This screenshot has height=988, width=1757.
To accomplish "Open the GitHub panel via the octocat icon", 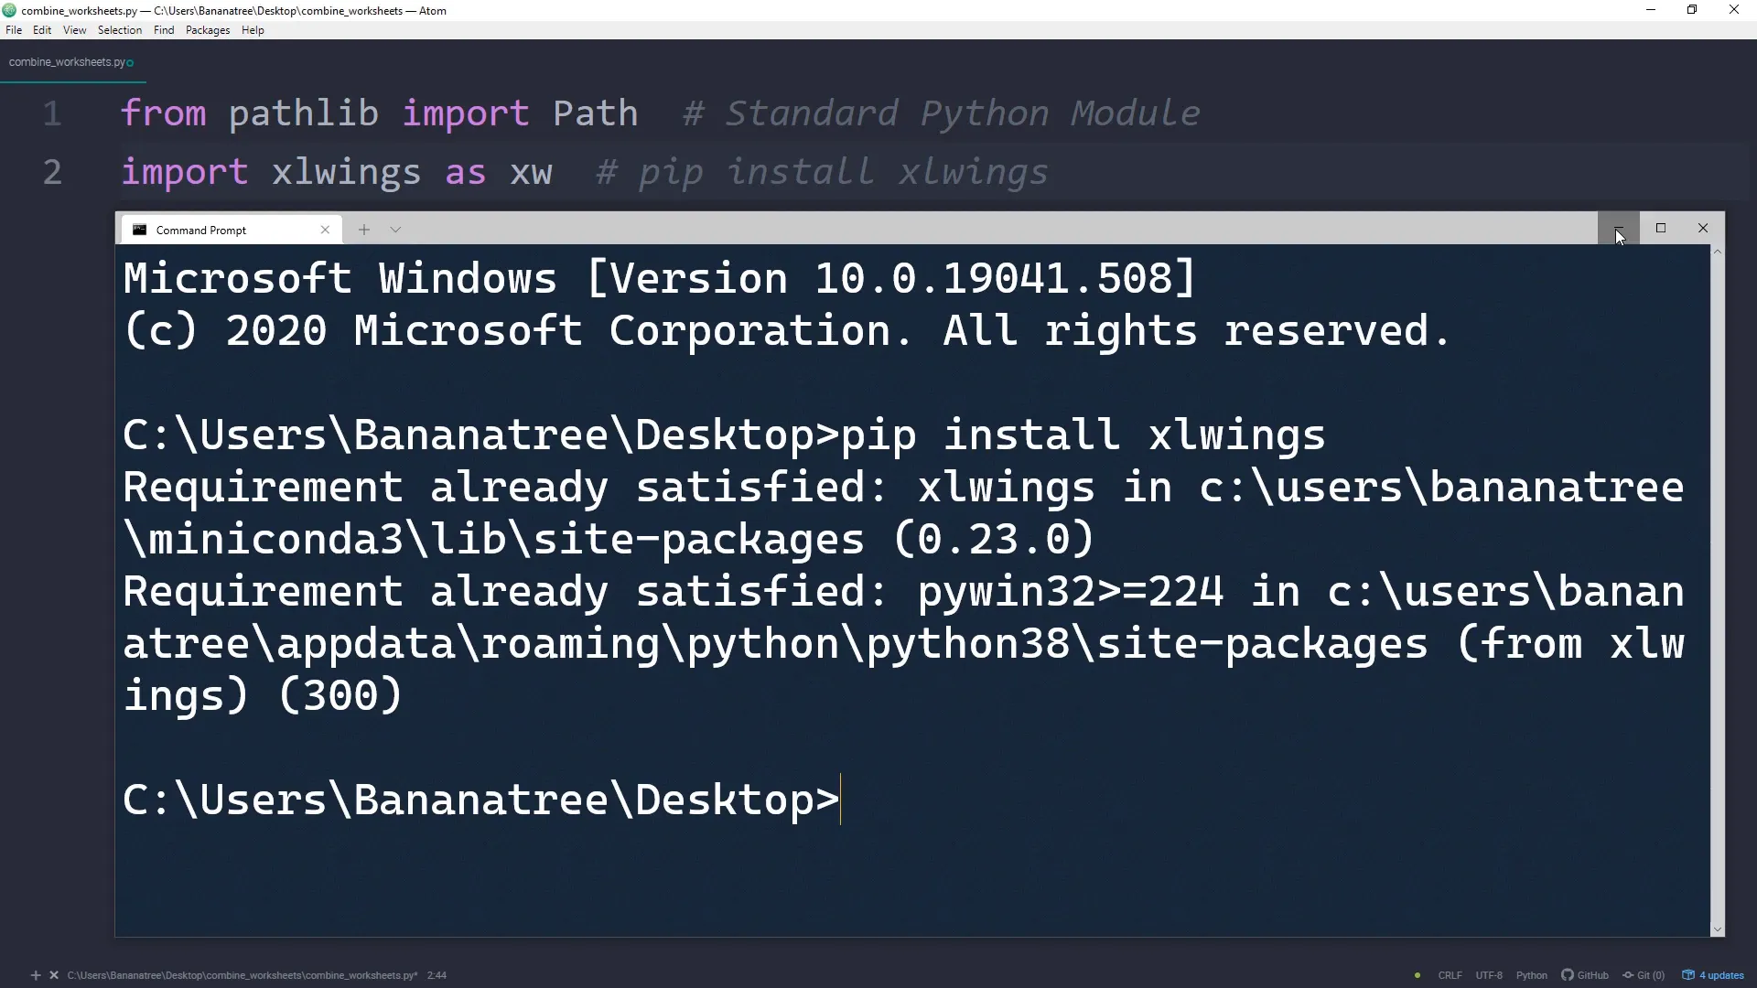I will pyautogui.click(x=1568, y=975).
